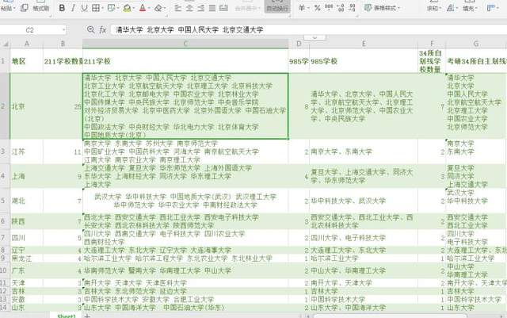Screen dimensions: 507x318
Task: Select cell with 南京大学、东南大学 in column E
Action: pos(364,151)
